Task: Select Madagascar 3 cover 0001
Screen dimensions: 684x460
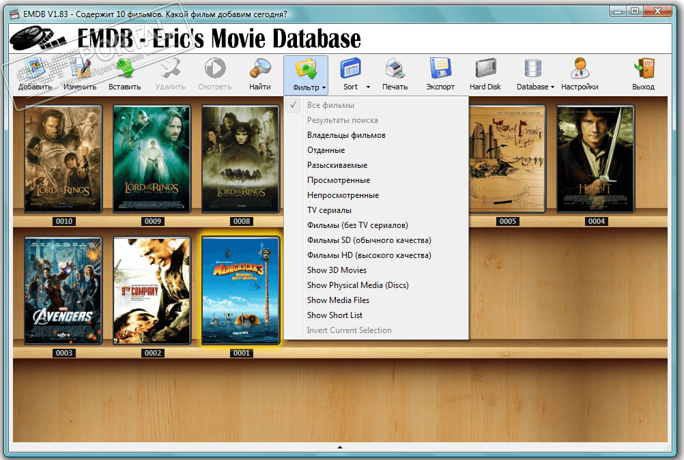Action: 241,290
